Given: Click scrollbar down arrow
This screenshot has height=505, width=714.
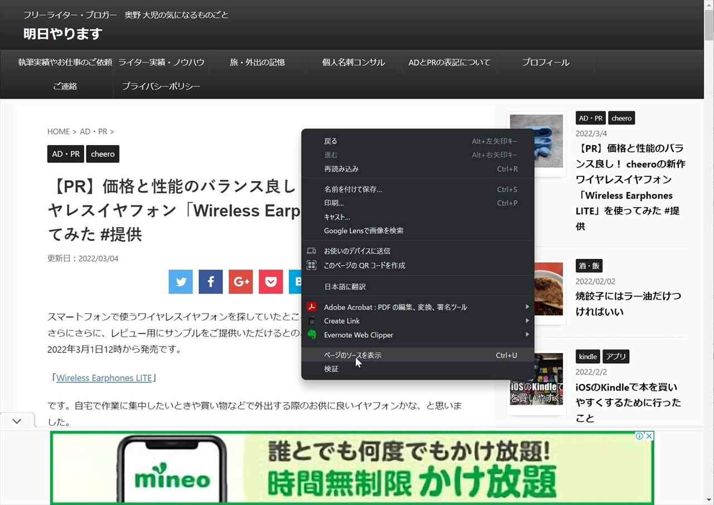Looking at the screenshot, I should point(709,500).
